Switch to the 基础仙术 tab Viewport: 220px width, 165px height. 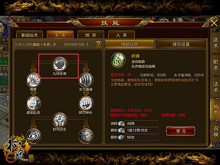tap(29, 35)
